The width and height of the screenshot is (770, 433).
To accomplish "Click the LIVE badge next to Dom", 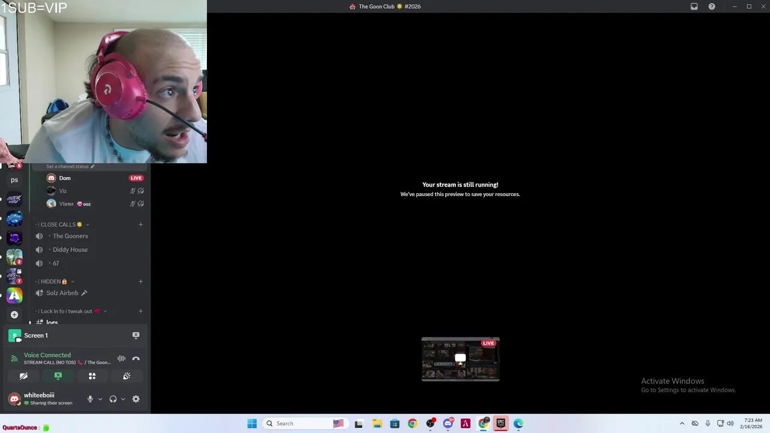I will pos(136,178).
